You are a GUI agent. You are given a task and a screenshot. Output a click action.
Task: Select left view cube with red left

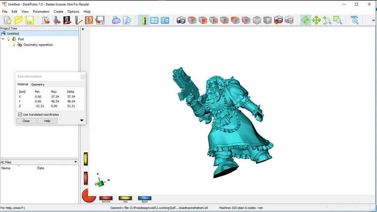pyautogui.click(x=246, y=21)
